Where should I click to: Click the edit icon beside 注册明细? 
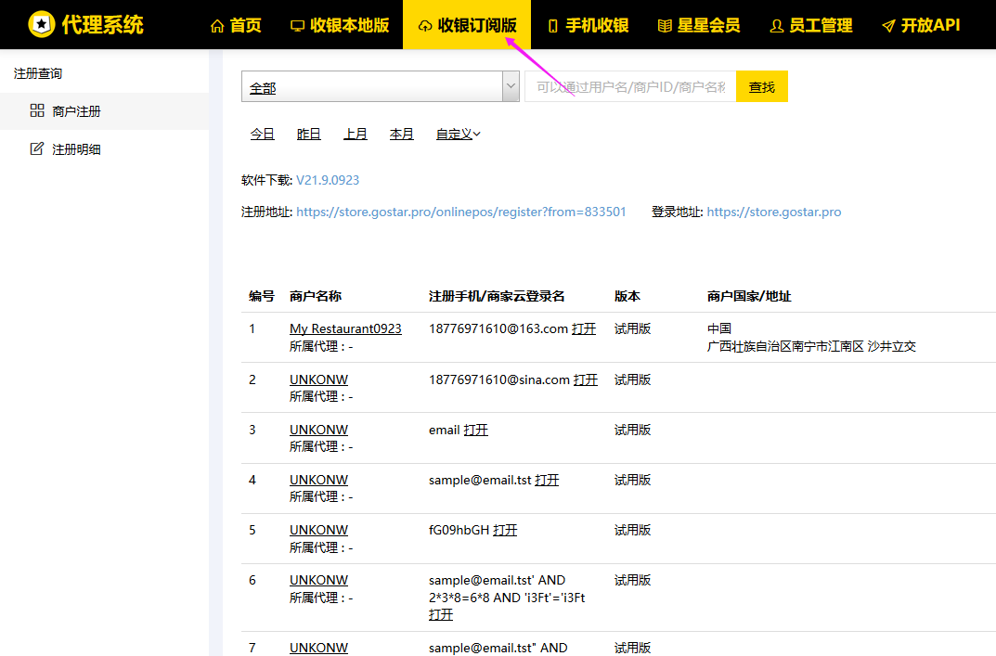37,148
